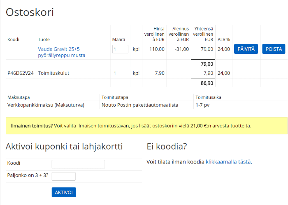Click the quantity field for the backpack

tap(120, 49)
